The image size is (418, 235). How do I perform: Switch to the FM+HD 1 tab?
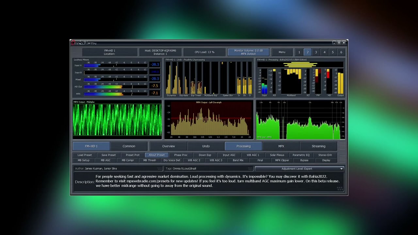[91, 146]
